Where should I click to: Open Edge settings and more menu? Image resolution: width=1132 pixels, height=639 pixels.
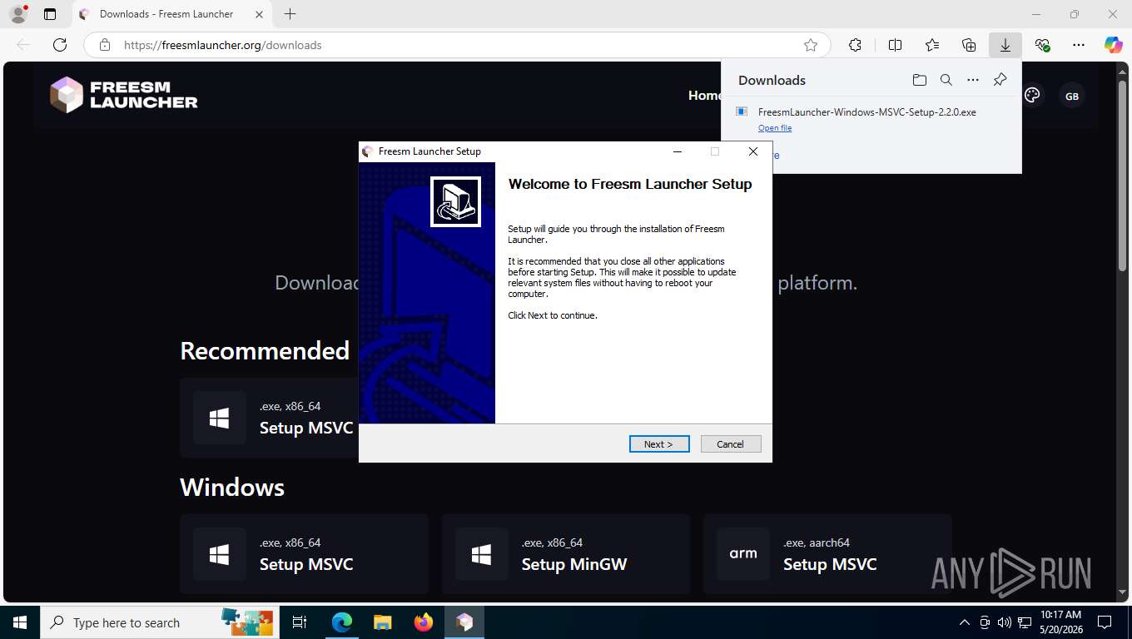pos(1079,45)
